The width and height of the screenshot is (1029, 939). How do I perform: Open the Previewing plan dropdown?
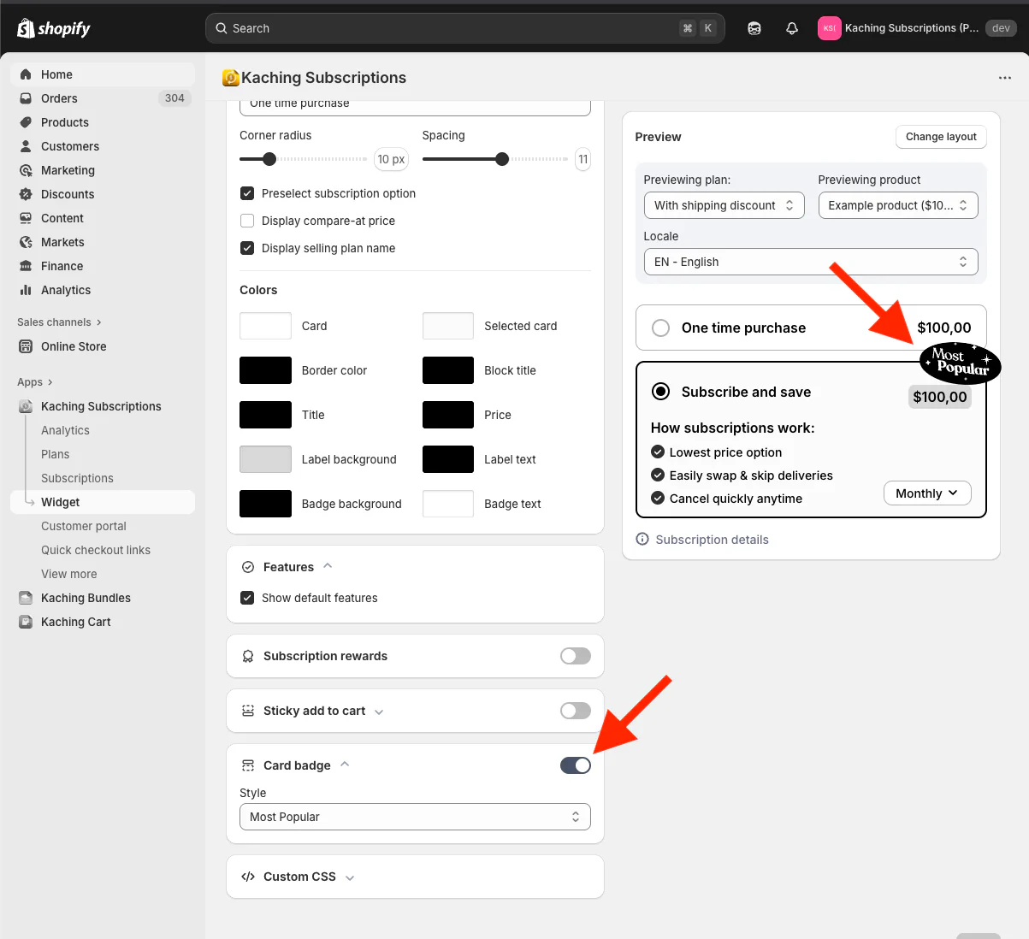pos(724,205)
